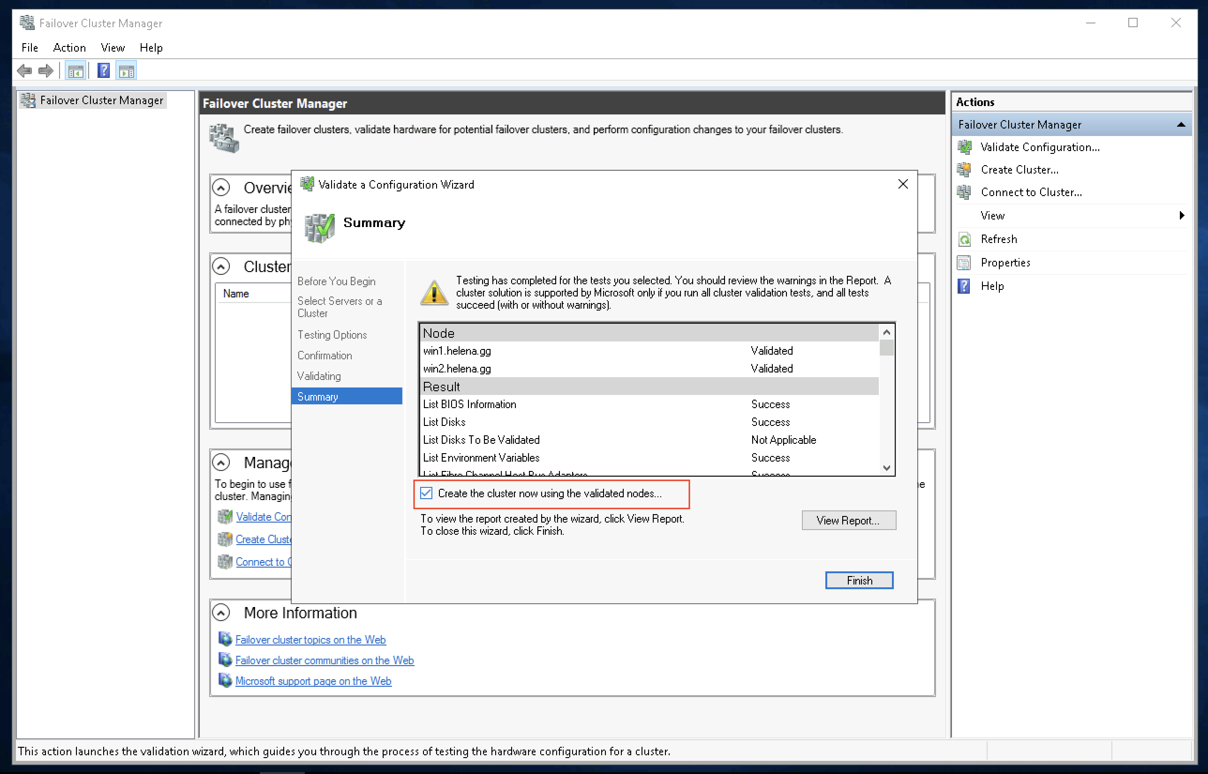This screenshot has width=1208, height=774.
Task: Collapse the Failover Cluster Manager actions group arrow
Action: click(x=1181, y=125)
